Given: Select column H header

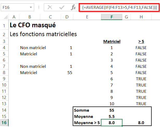Looking at the screenshot, I should tap(141, 17).
